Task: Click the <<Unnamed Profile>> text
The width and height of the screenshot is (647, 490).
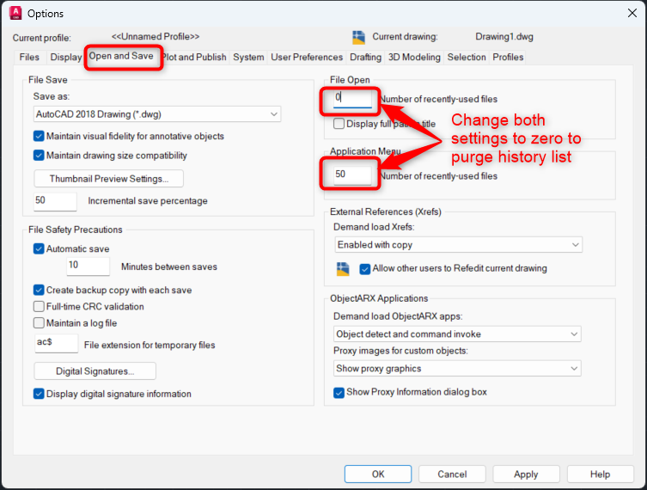Action: click(156, 37)
